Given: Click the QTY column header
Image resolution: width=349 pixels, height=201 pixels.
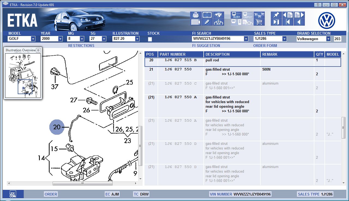Looking at the screenshot, I should click(x=319, y=54).
